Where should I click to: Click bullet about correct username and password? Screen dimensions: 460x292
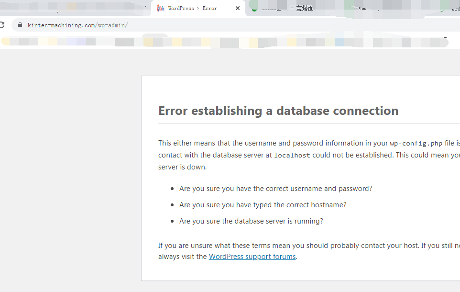click(276, 189)
